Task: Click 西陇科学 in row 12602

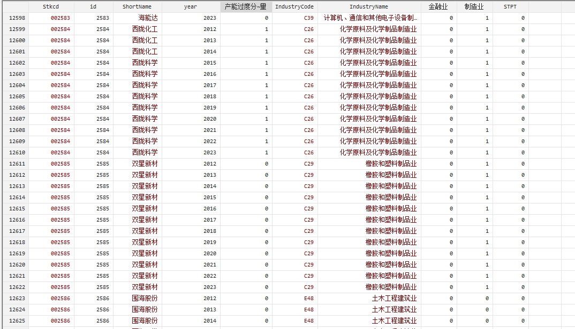Action: pos(145,63)
